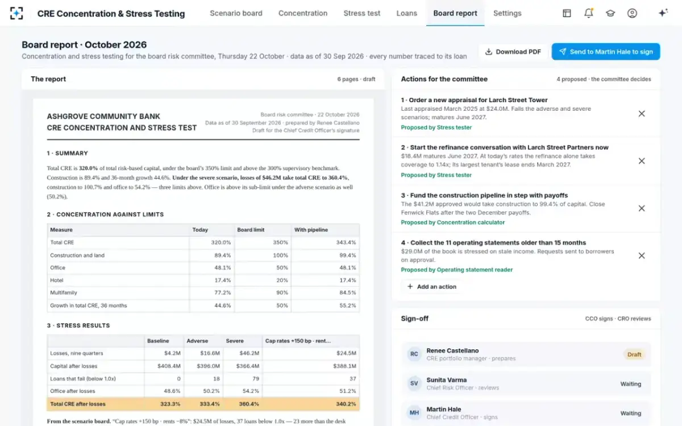Viewport: 682px width, 426px height.
Task: Click the Losses, nine quarters row label
Action: coord(77,353)
